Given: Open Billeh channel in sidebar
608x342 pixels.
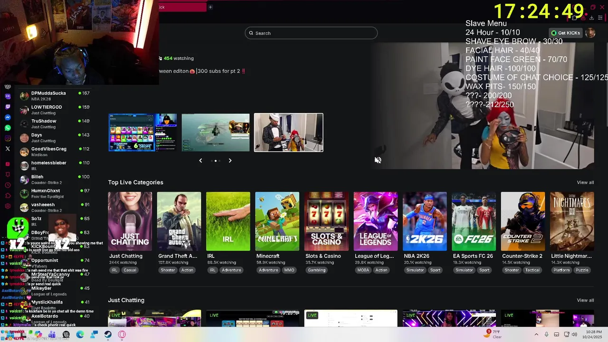Looking at the screenshot, I should (55, 179).
